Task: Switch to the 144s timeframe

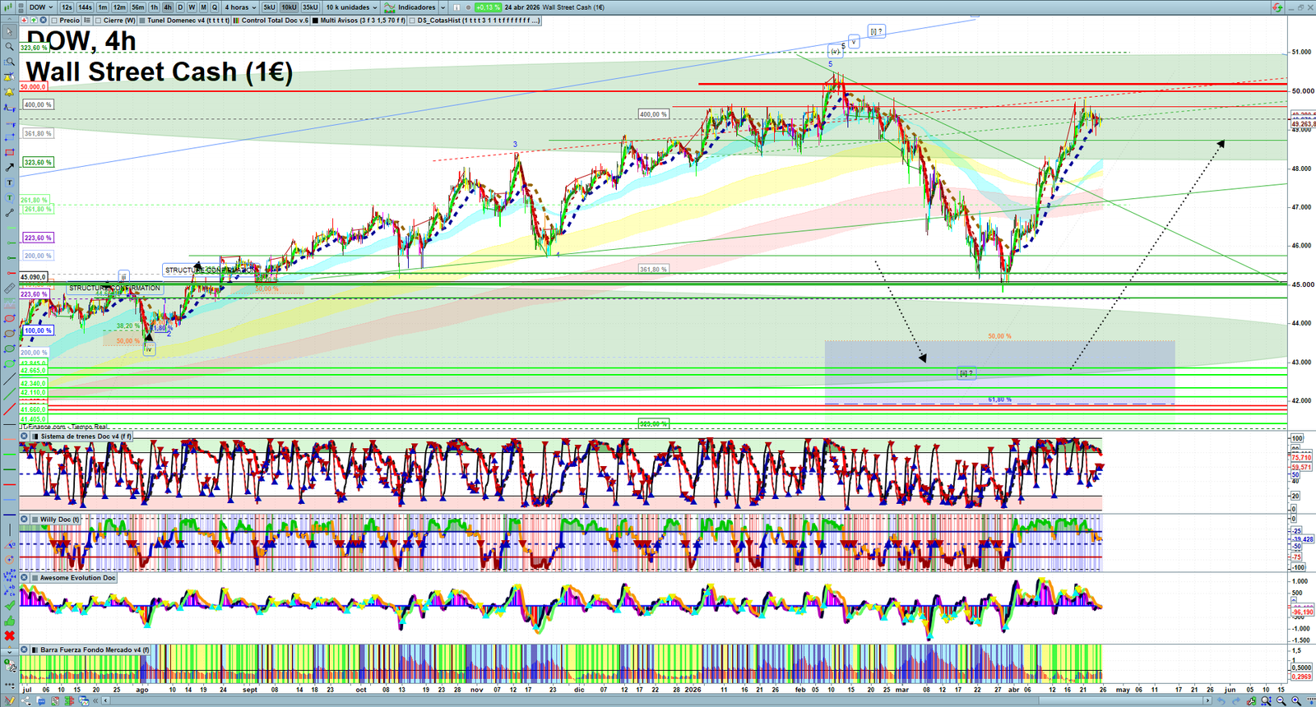Action: [86, 7]
